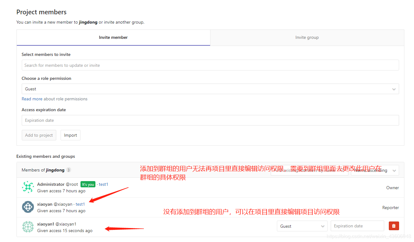The height and width of the screenshot is (242, 414).
Task: Click the xiaoyan name link
Action: click(x=45, y=204)
